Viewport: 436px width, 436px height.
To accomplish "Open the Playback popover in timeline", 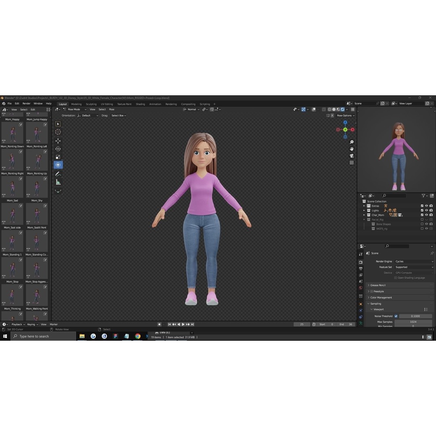I will tap(18, 325).
